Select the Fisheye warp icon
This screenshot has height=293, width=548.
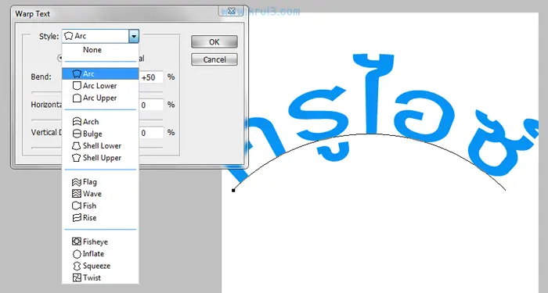coord(77,241)
